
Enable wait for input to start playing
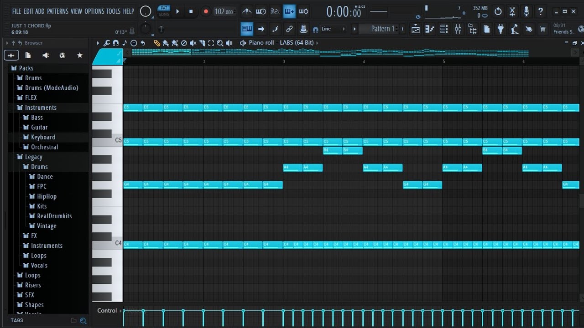tap(261, 11)
